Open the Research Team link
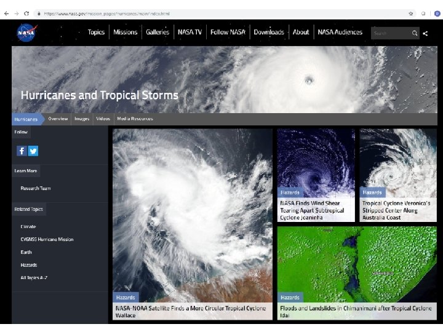The image size is (443, 332). pos(36,188)
